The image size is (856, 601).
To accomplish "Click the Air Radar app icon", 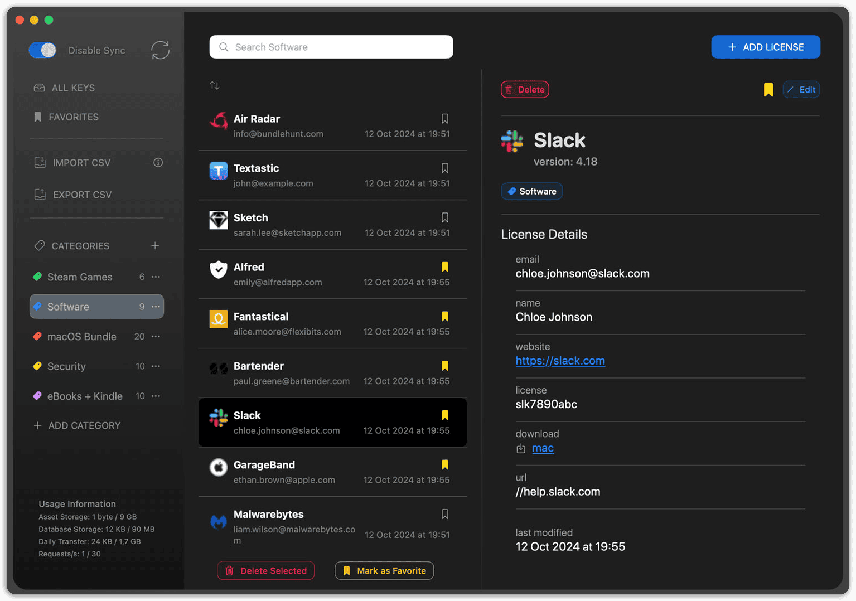I will point(219,121).
